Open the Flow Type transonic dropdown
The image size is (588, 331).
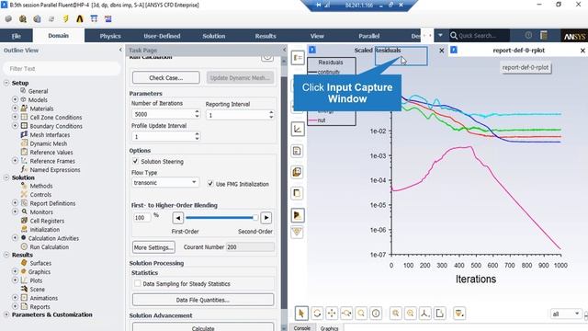164,182
